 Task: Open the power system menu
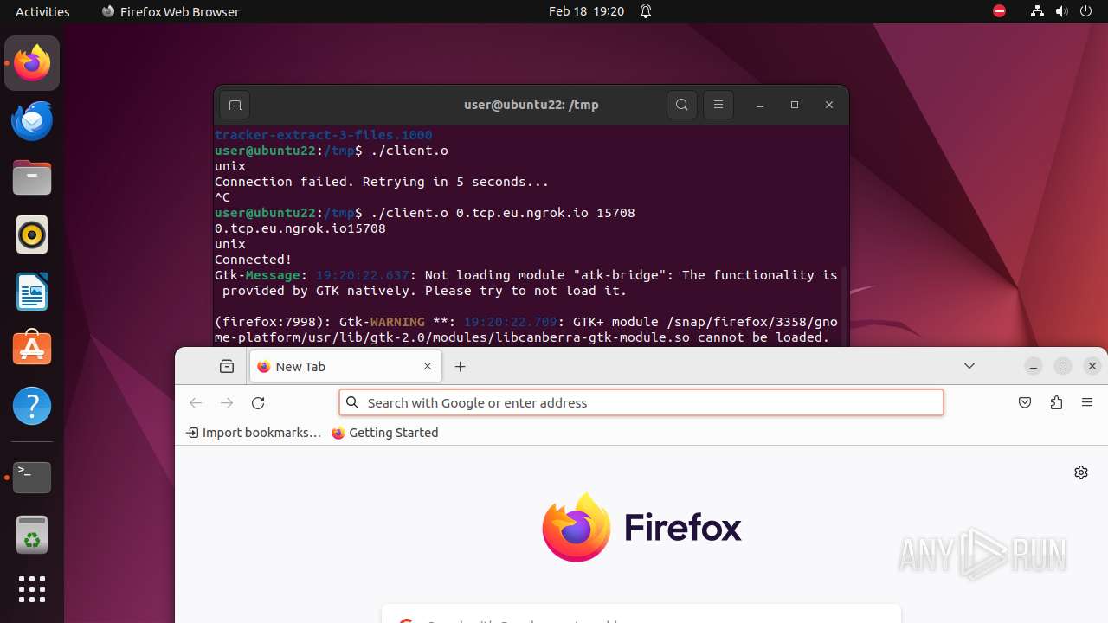tap(1085, 11)
